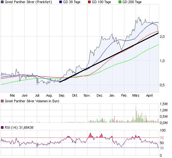Viewport: 172px width, 158px height.
Task: Click the '50' RSI axis value
Action: click(x=162, y=143)
